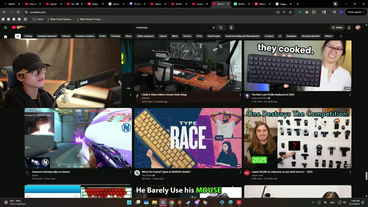
Task: Open options for webcams video
Action: pos(350,172)
